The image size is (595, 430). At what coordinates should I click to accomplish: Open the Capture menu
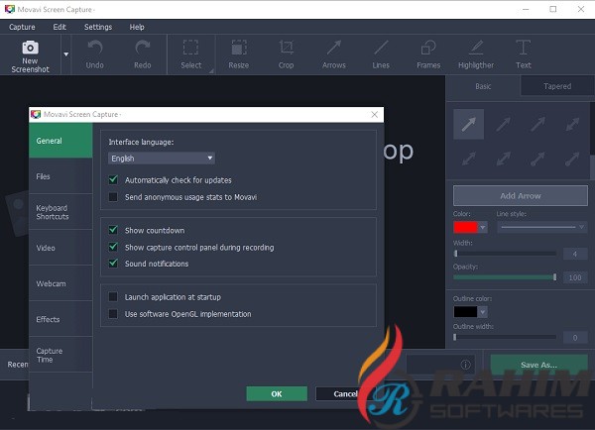pos(22,27)
